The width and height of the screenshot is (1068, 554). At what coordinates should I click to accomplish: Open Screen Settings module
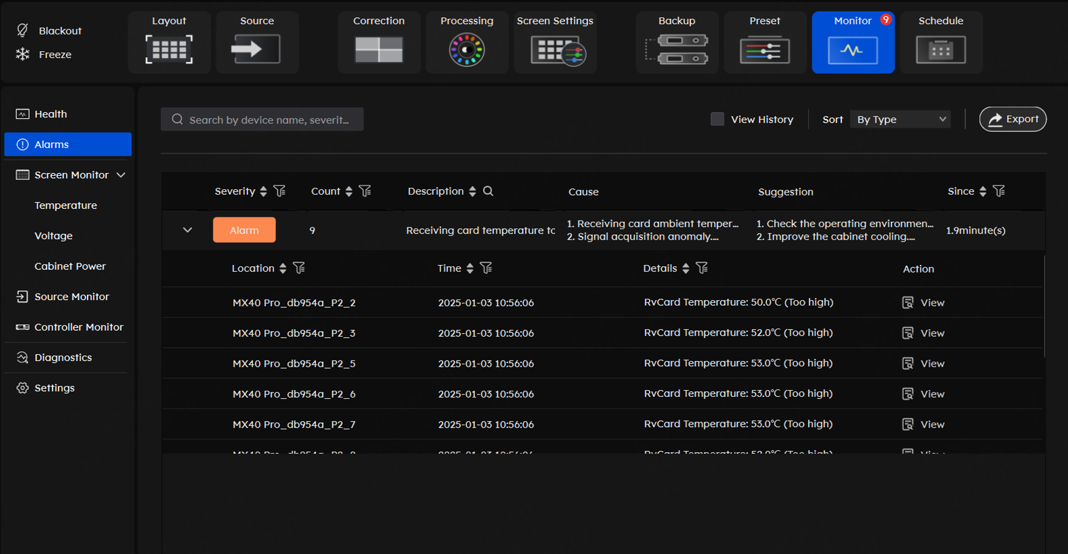(555, 49)
